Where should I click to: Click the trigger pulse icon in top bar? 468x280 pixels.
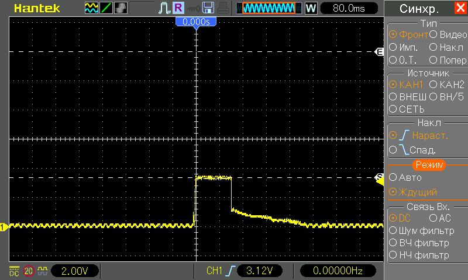(163, 8)
